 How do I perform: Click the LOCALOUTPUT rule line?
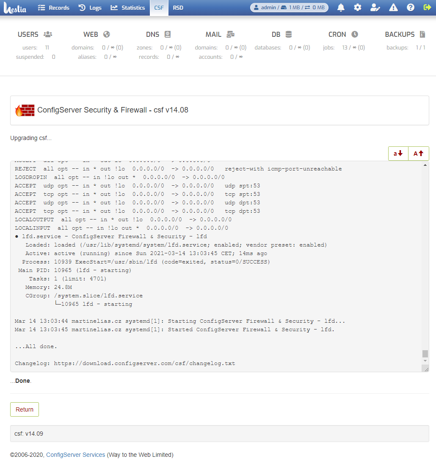(123, 220)
